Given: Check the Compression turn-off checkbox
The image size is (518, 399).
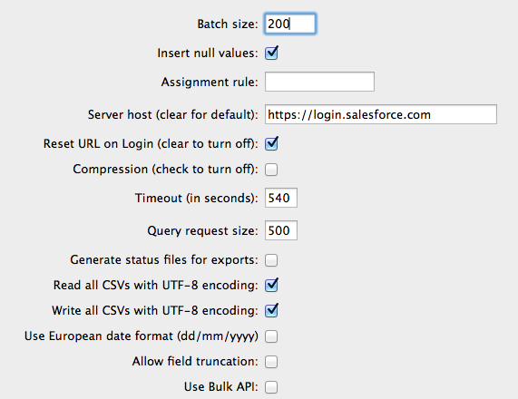Looking at the screenshot, I should point(271,170).
